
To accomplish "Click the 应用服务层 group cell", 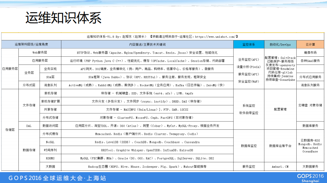I will click(10, 69).
